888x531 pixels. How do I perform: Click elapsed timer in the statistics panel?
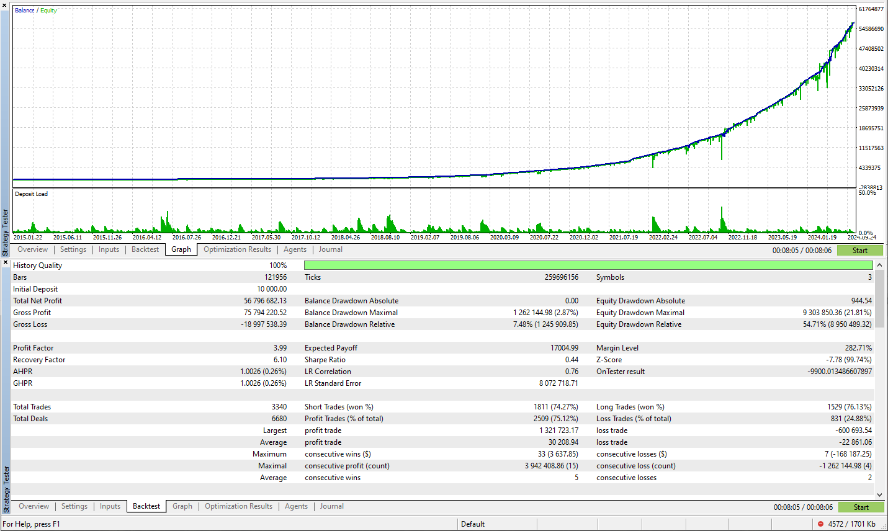(803, 507)
